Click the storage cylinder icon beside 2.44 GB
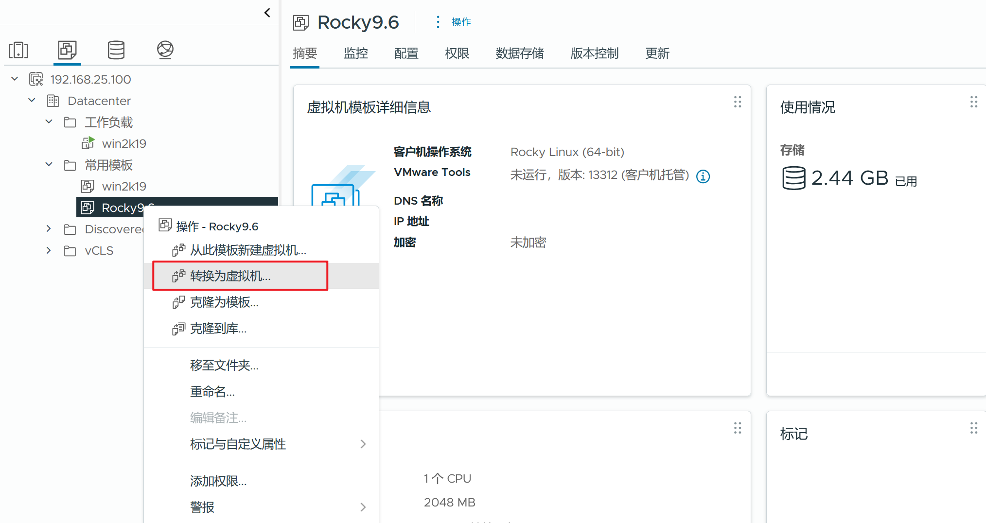Viewport: 986px width, 523px height. coord(794,178)
